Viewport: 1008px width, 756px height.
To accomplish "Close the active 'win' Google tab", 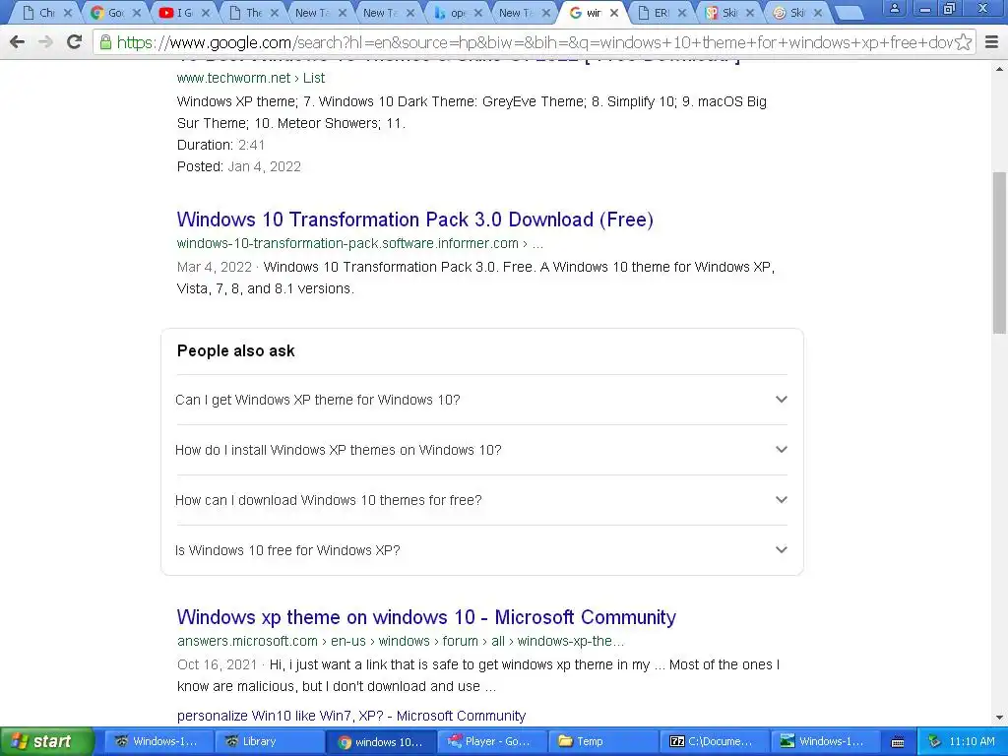I will tap(614, 13).
